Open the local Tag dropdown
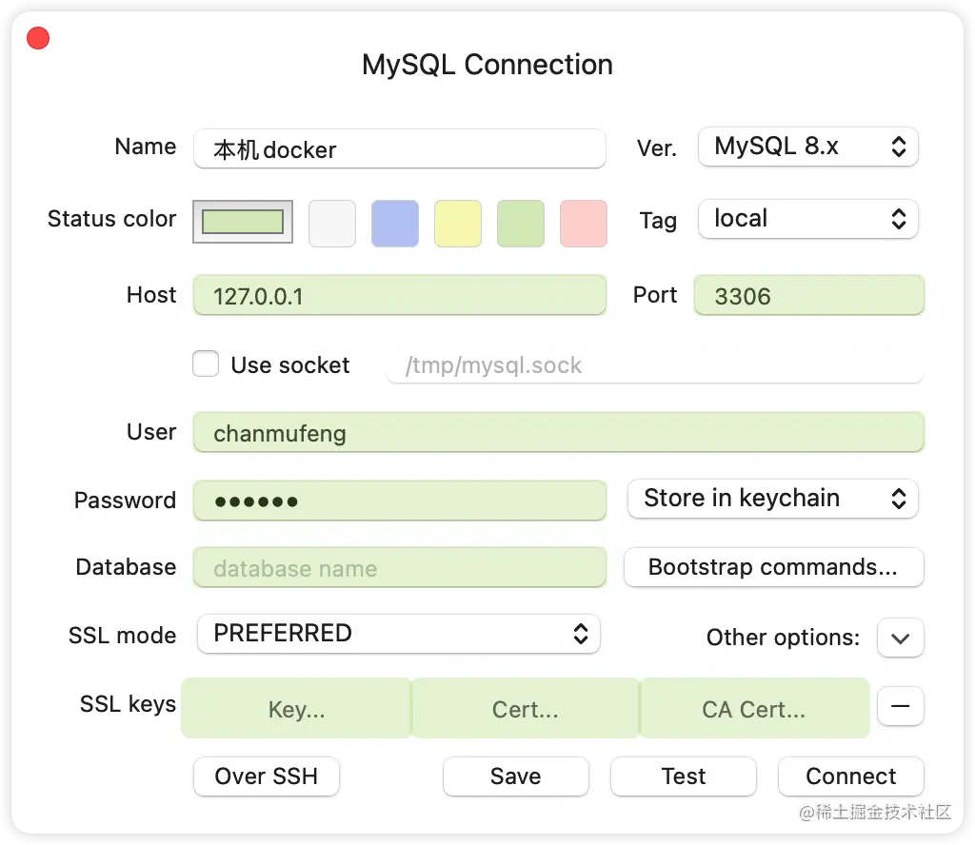Viewport: 975px width, 845px height. (807, 219)
